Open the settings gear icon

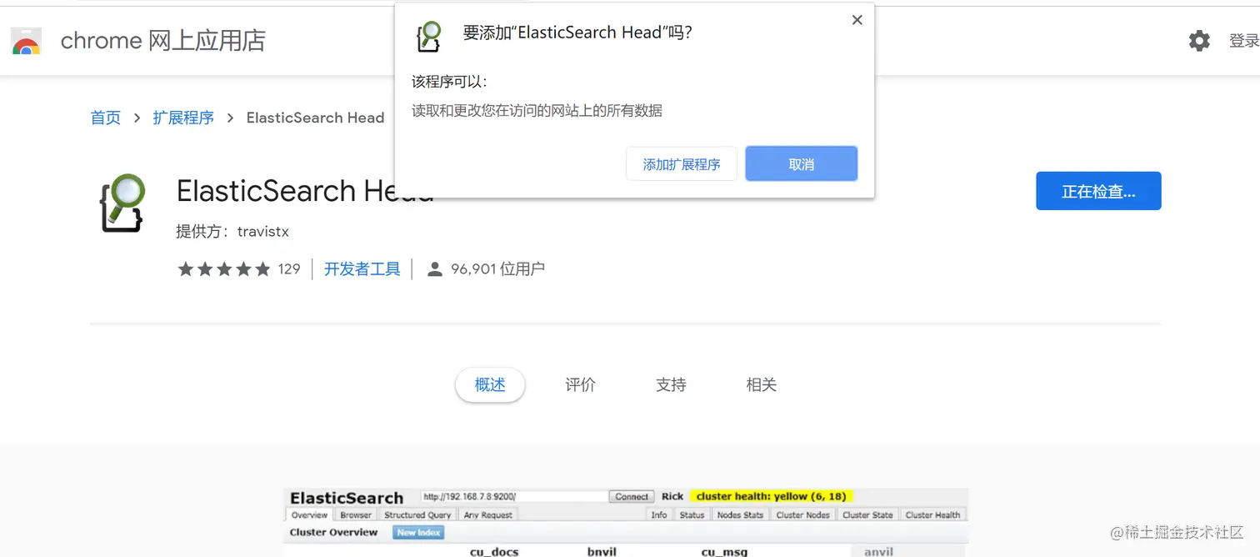tap(1199, 40)
